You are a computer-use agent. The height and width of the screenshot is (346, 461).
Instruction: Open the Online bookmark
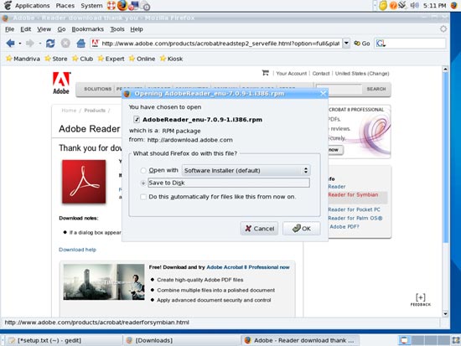(142, 59)
